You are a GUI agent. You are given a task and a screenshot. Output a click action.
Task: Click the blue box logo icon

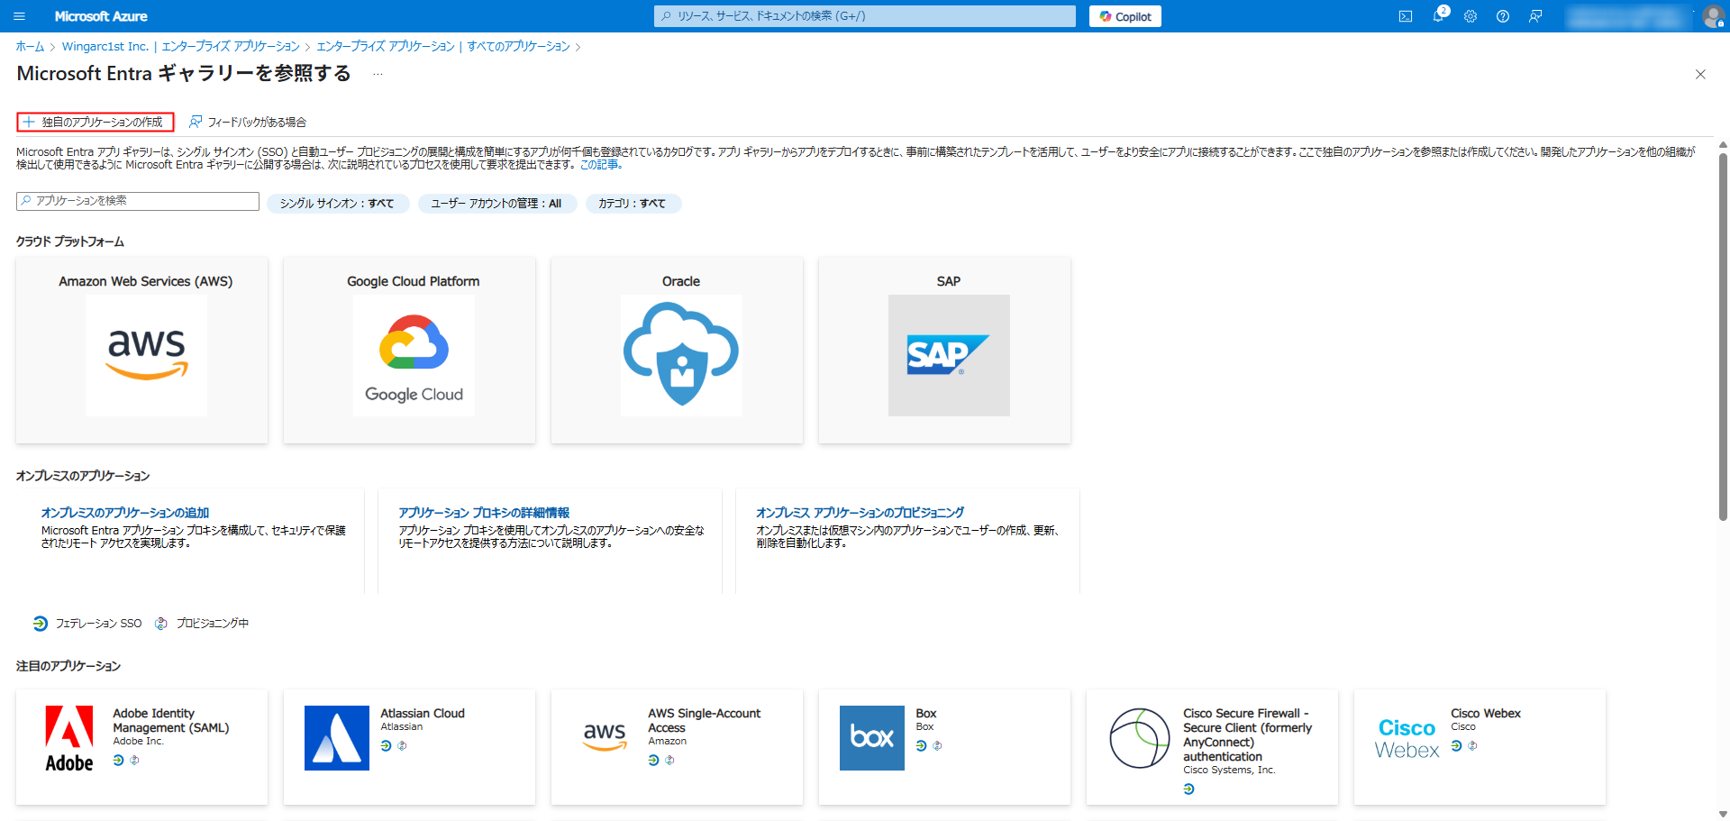point(872,738)
